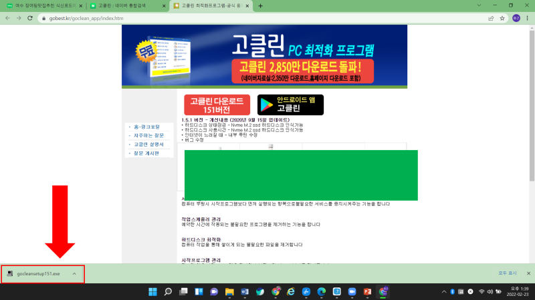Close the download bar
The height and width of the screenshot is (300, 535).
point(528,273)
